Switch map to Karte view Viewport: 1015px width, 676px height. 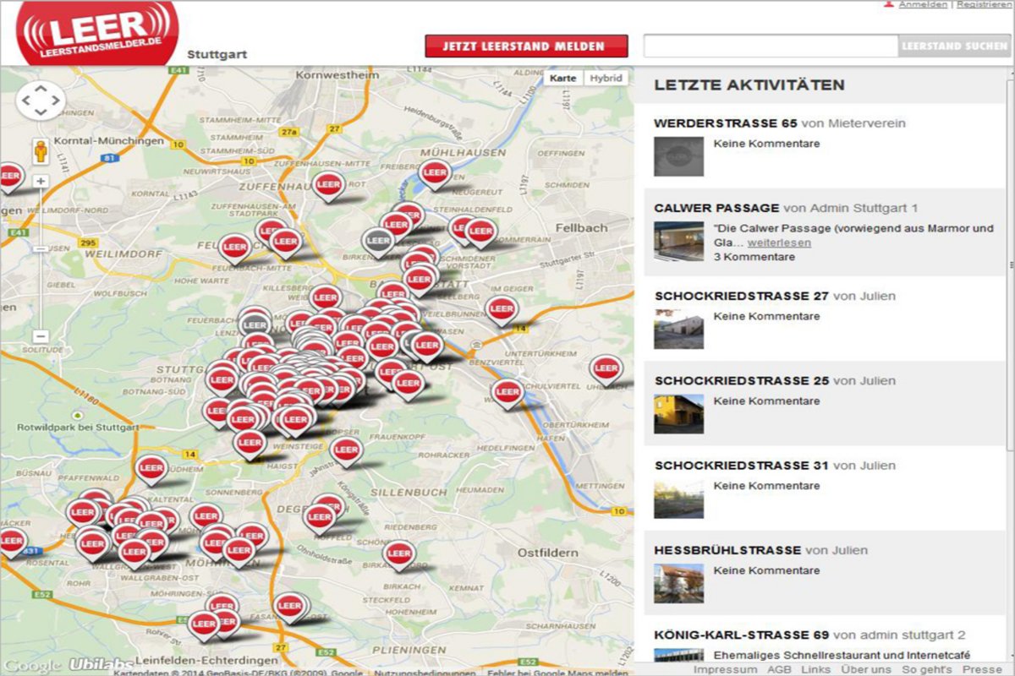[x=563, y=79]
